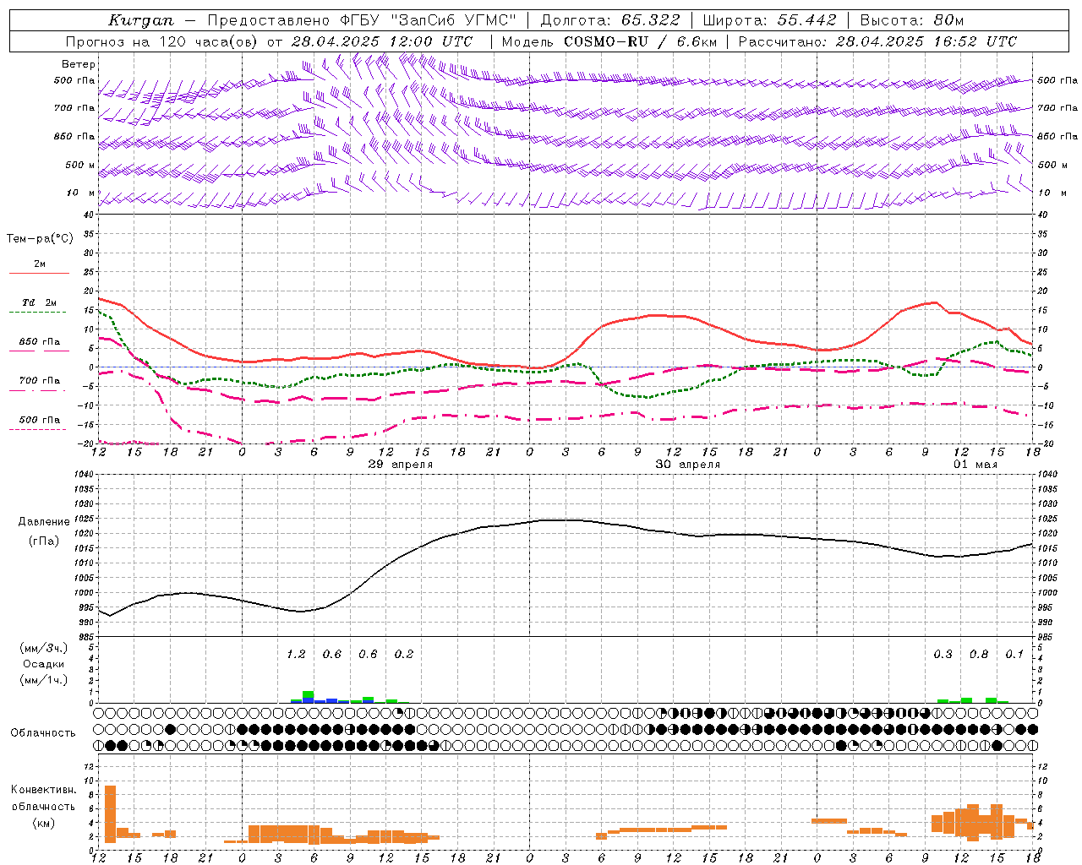Click the Рассчитано: 28.04.2025 16:52 UTC timestamp
The height and width of the screenshot is (865, 1082).
tap(877, 41)
